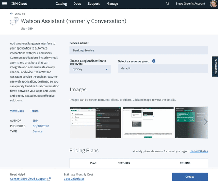Open the Feedback side tab
The image size is (218, 185).
point(215,66)
